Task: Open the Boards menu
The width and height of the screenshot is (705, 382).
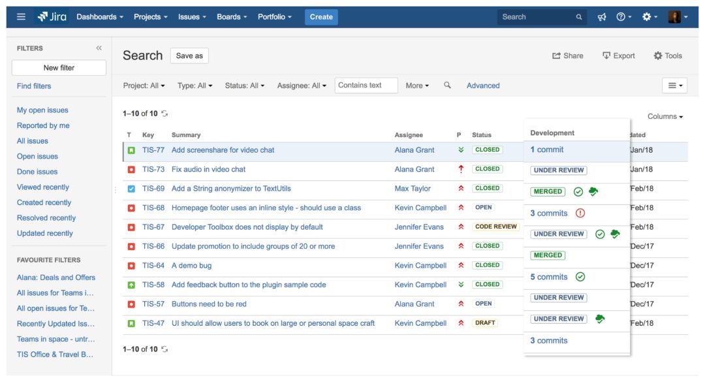Action: click(232, 16)
